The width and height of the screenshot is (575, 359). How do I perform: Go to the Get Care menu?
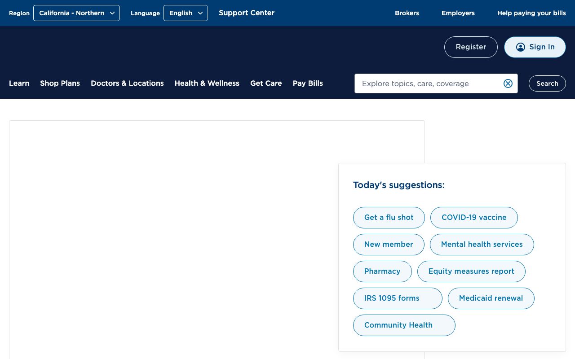tap(266, 83)
